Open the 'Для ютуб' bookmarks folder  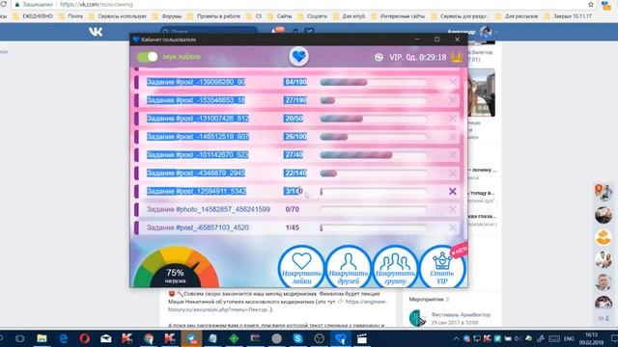click(x=350, y=16)
